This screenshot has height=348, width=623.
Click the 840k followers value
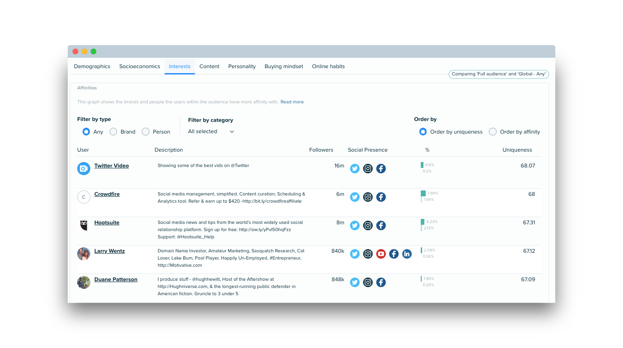tap(338, 251)
